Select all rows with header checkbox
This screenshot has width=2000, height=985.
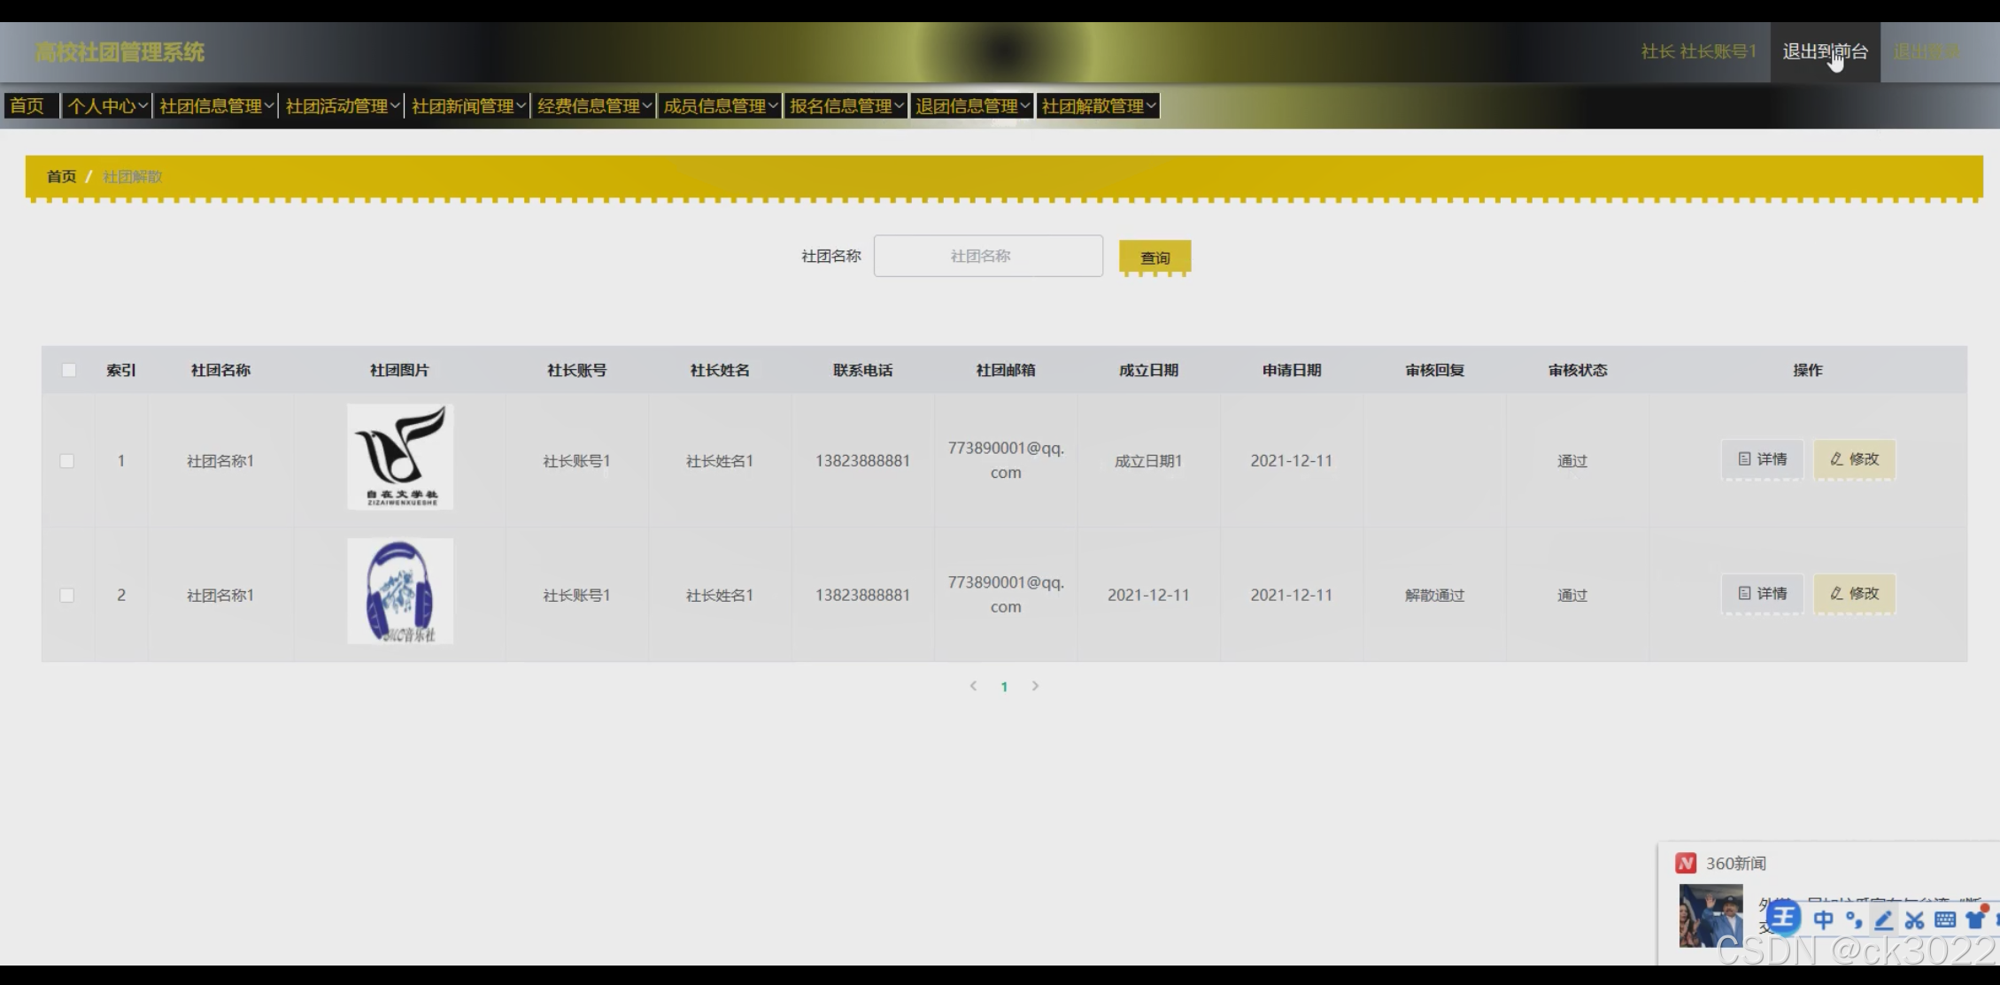[x=68, y=370]
